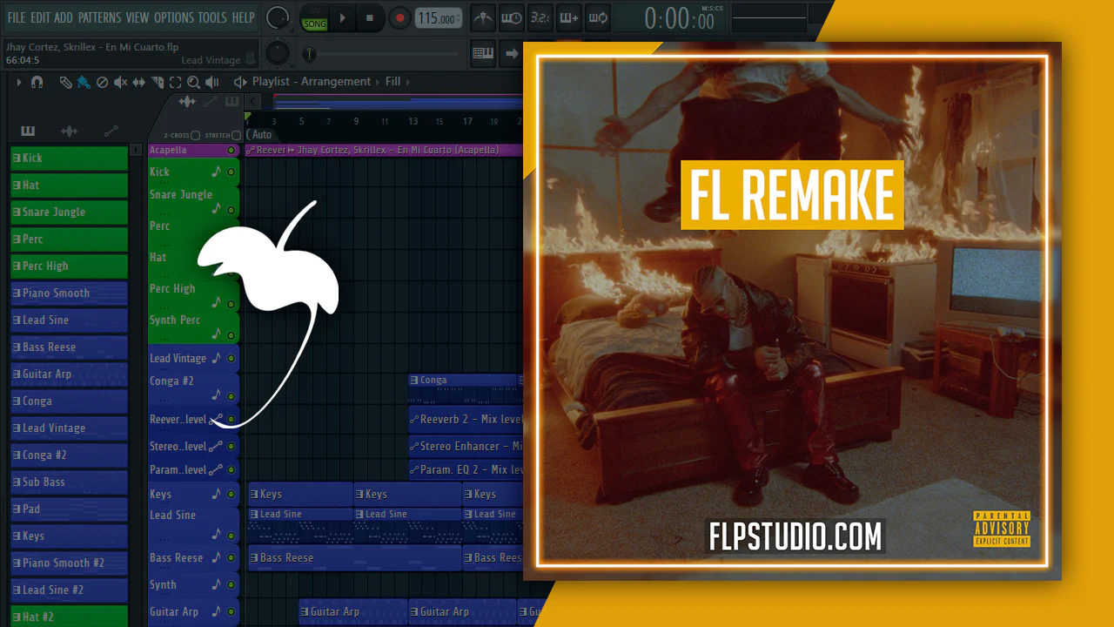The height and width of the screenshot is (627, 1114).
Task: Show automation clips in picker panel
Action: (x=111, y=131)
